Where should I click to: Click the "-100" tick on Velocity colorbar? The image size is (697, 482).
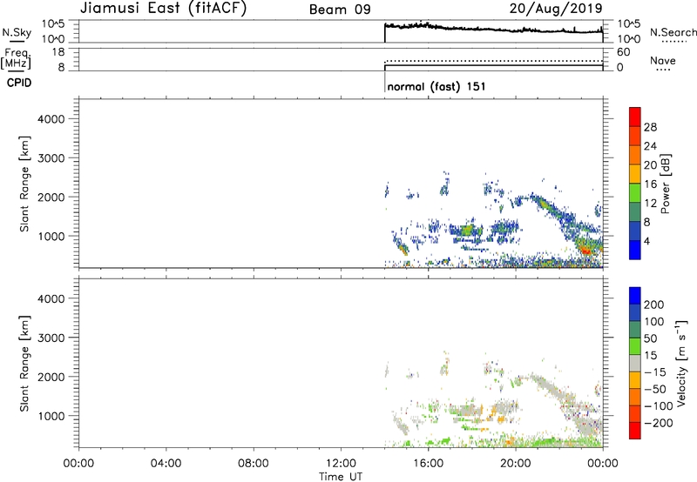(659, 406)
